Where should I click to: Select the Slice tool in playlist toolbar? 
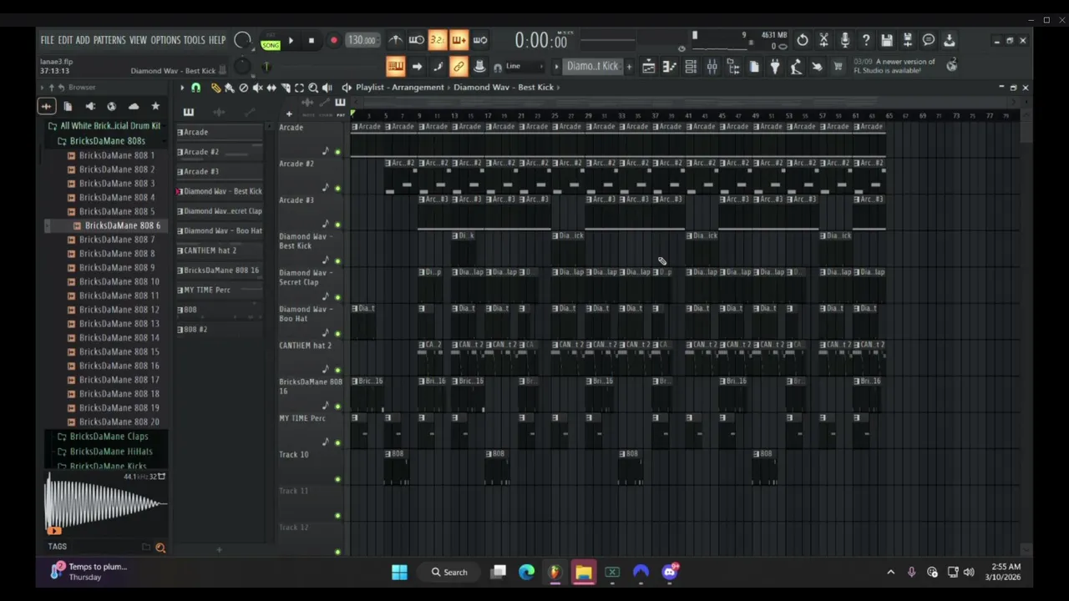click(x=286, y=88)
